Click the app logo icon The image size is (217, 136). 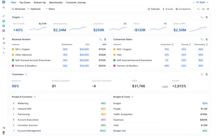point(4,2)
